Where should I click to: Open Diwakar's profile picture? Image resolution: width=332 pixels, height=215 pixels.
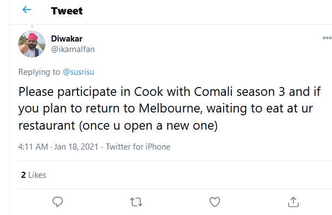(32, 44)
